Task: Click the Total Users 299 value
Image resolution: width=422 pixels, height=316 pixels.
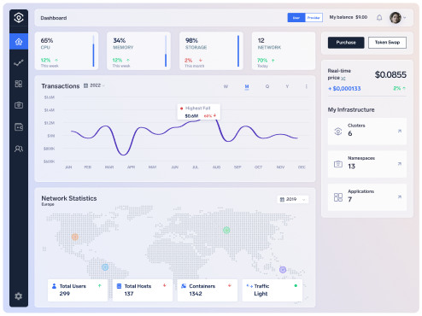Action: (65, 294)
